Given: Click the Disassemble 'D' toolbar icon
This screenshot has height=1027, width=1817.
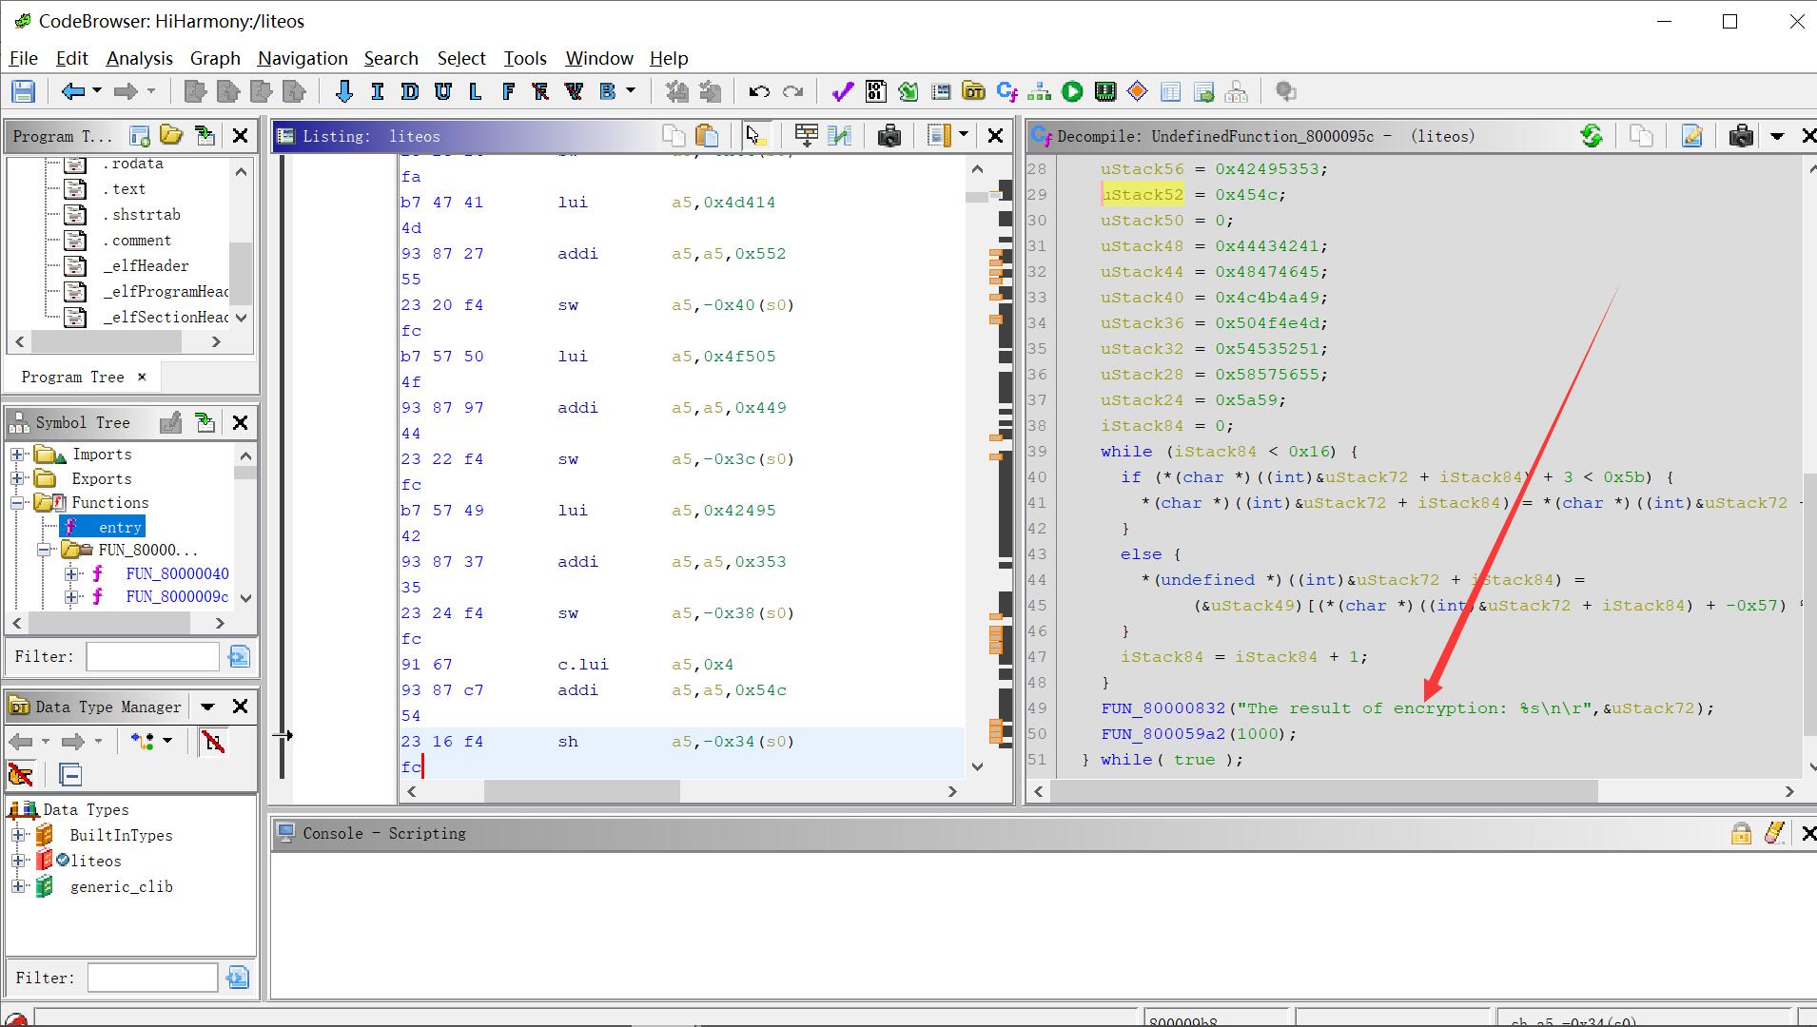Looking at the screenshot, I should (x=410, y=91).
